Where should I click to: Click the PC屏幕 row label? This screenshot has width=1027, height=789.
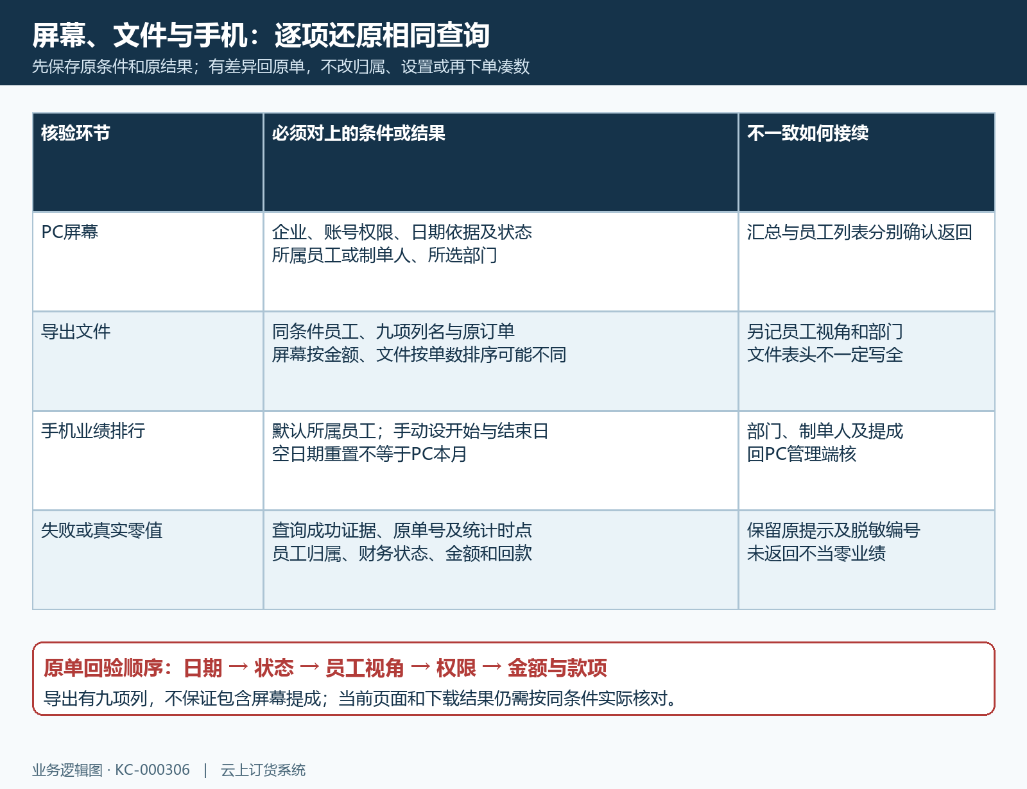click(x=69, y=232)
